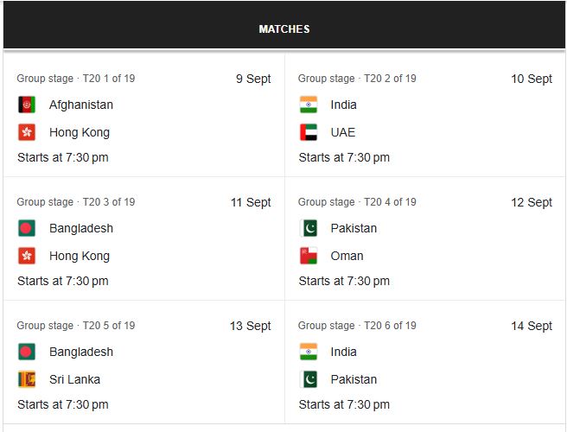Click the 11 Sept match date
The image size is (567, 432).
251,202
